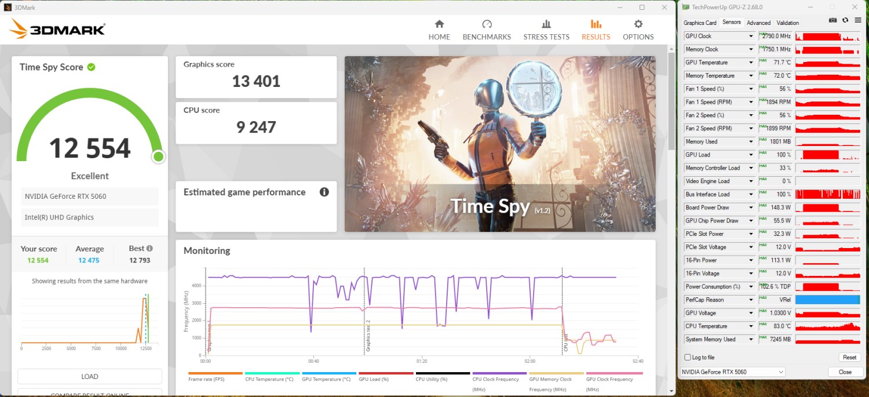Screen dimensions: 869x397
Task: Click the blue PerfCap Reason graph bar
Action: [x=828, y=300]
